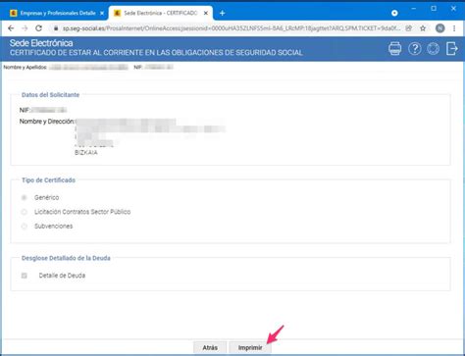
Task: Click the Desglose Detallado de la Deuda heading
Action: pyautogui.click(x=66, y=258)
